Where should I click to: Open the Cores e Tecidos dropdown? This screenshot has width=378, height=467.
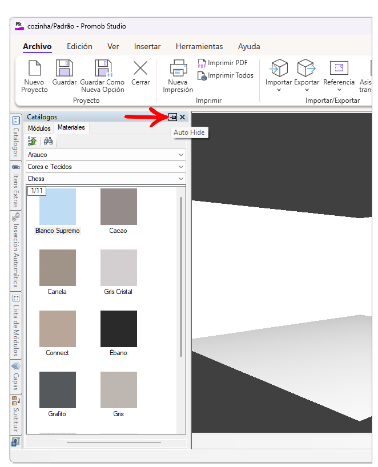click(x=106, y=167)
